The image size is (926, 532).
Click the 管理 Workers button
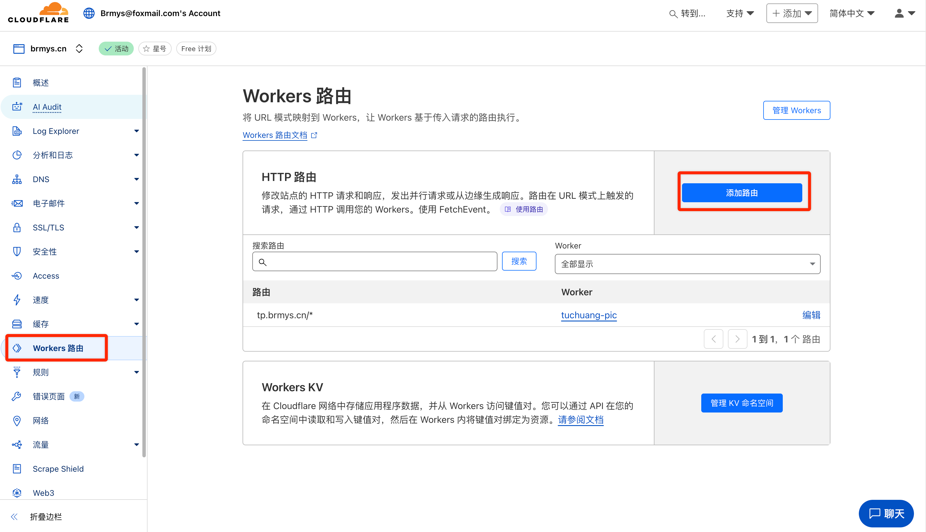pyautogui.click(x=797, y=110)
